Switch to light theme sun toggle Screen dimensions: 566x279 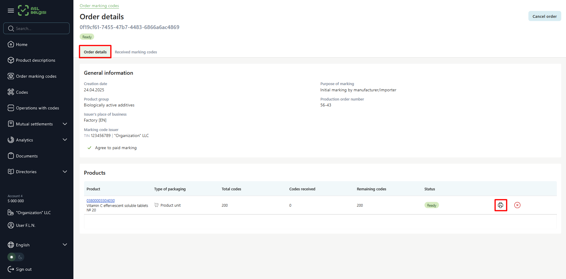(12, 257)
